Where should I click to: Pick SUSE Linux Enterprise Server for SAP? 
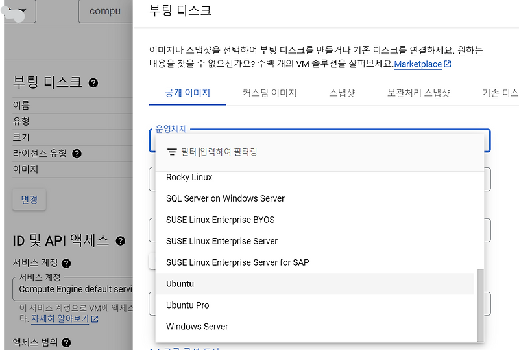(x=315, y=262)
